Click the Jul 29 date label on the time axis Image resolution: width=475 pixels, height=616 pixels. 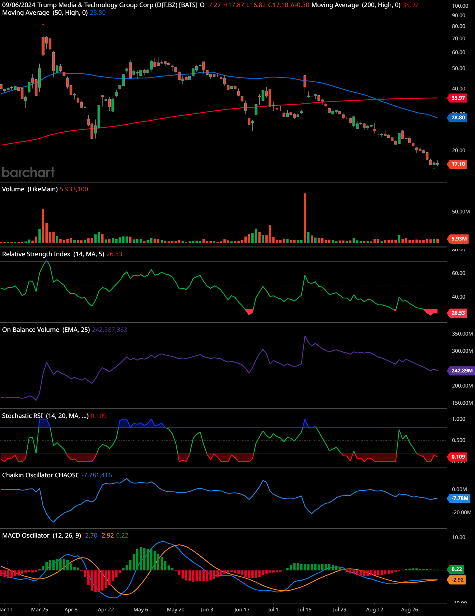(x=340, y=610)
